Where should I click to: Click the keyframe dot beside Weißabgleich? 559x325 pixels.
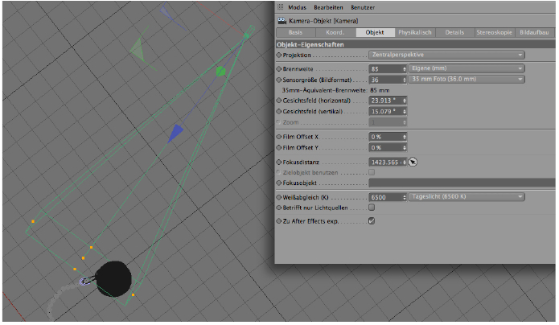click(x=279, y=197)
